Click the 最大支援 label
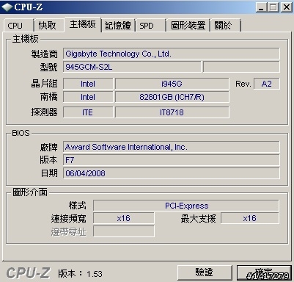 (199, 218)
